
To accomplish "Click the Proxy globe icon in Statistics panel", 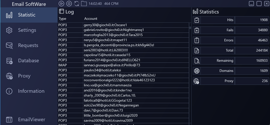I will pyautogui.click(x=197, y=81).
